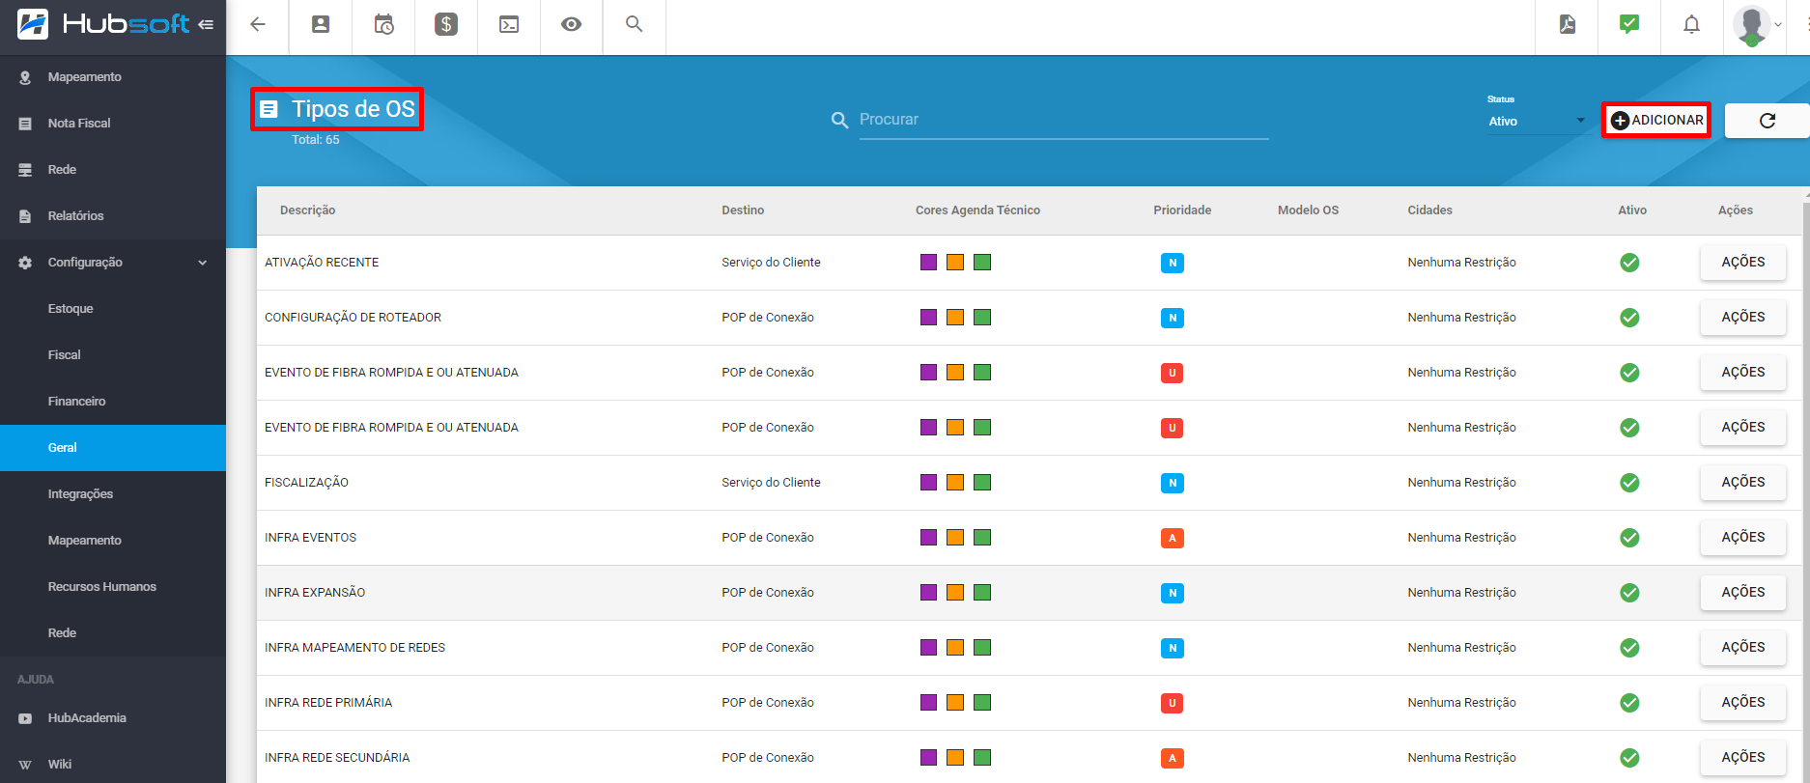Click green color swatch in INFRA EVENTOS row
Viewport: 1810px width, 783px height.
click(x=982, y=538)
